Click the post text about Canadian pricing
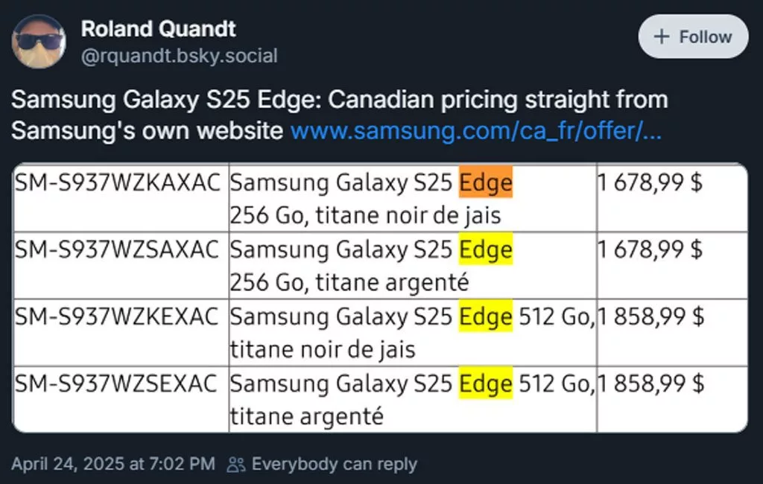 (339, 101)
